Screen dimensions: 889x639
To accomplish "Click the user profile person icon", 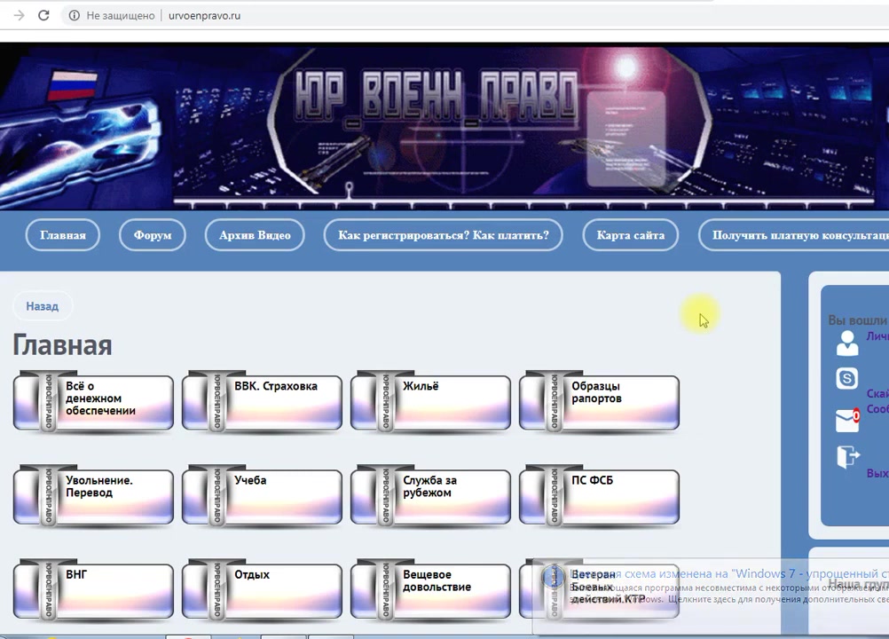I will click(847, 343).
